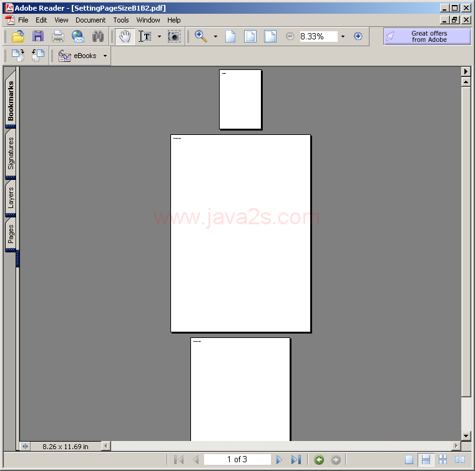Open the View menu
This screenshot has width=475, height=471.
[61, 20]
